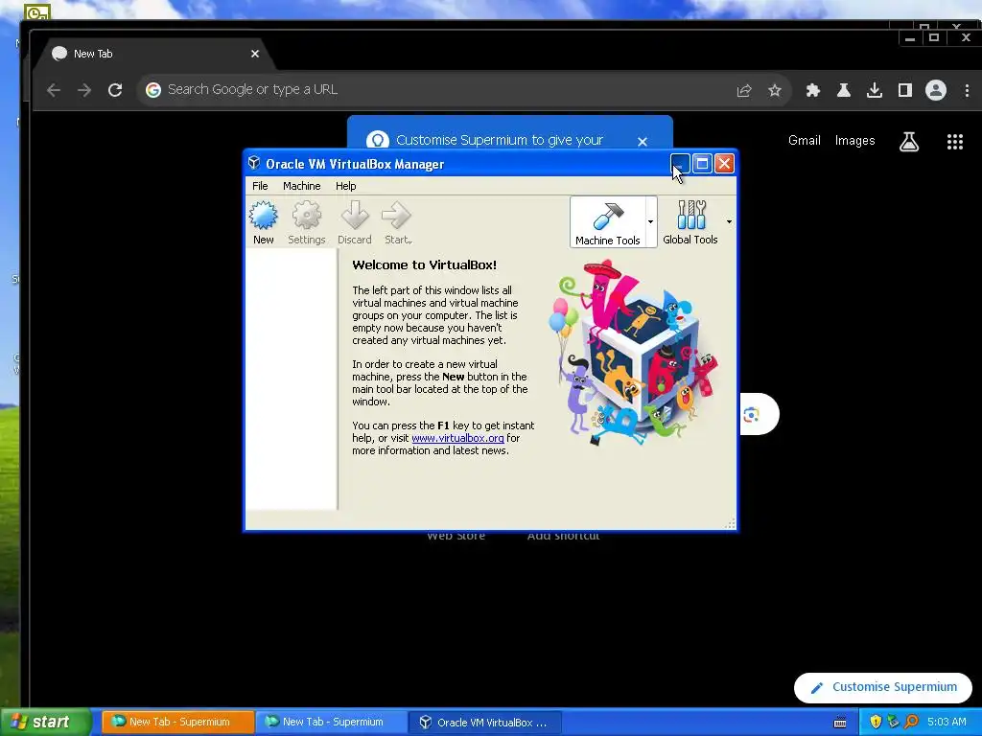This screenshot has height=736, width=982.
Task: Maximize the VirtualBox Manager window
Action: (702, 164)
